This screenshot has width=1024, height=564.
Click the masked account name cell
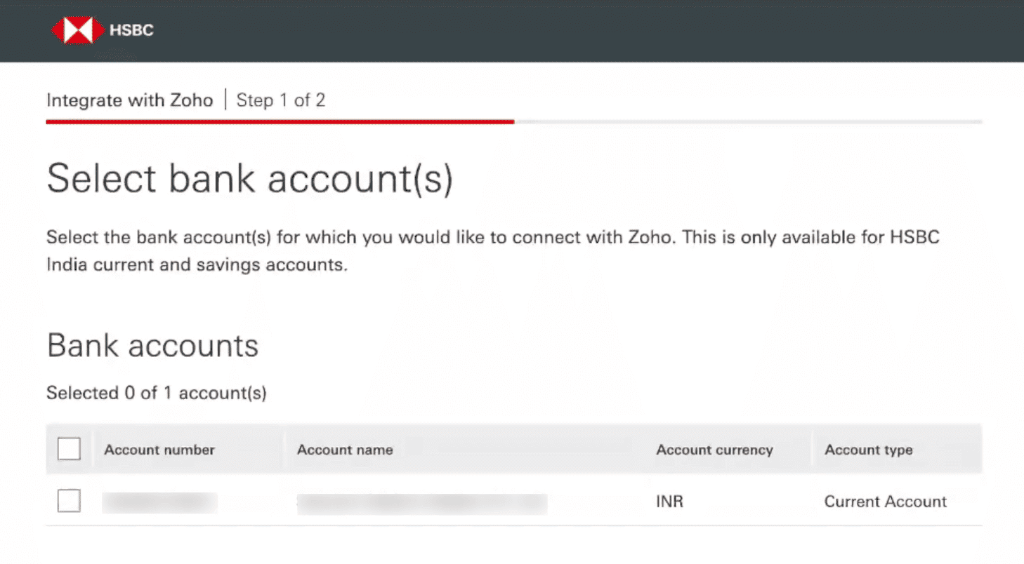pos(421,502)
